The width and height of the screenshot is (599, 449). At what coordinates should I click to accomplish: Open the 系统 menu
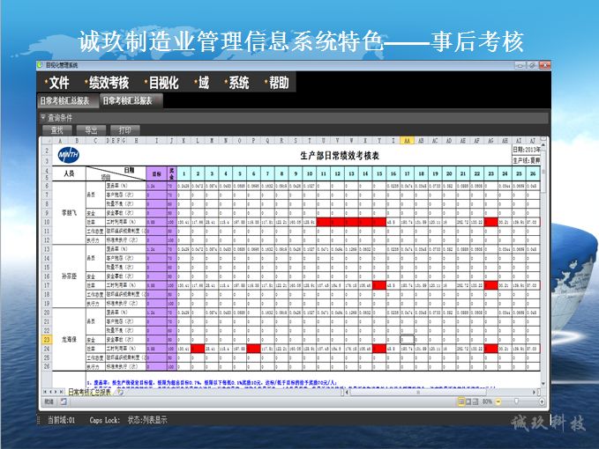(x=236, y=83)
